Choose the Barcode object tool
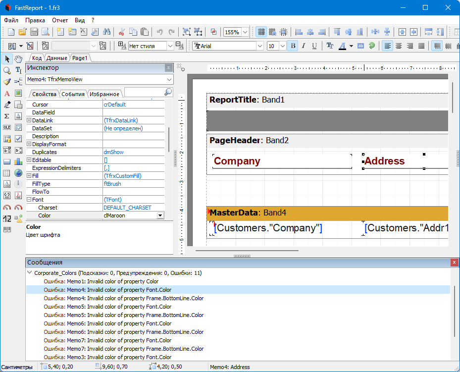Screen dimensions: 460x372 7,230
